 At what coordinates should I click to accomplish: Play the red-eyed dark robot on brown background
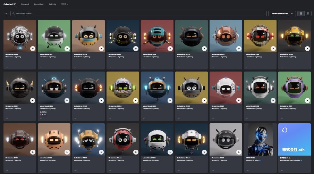click(x=33, y=152)
